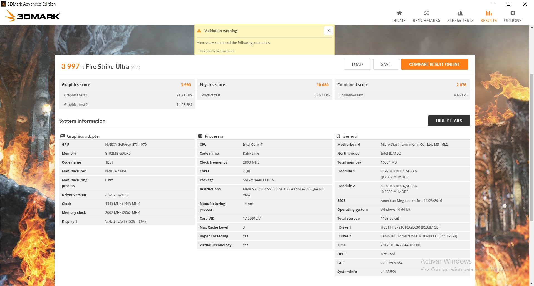Click the 3DMark logo
The width and height of the screenshot is (534, 286).
click(33, 16)
